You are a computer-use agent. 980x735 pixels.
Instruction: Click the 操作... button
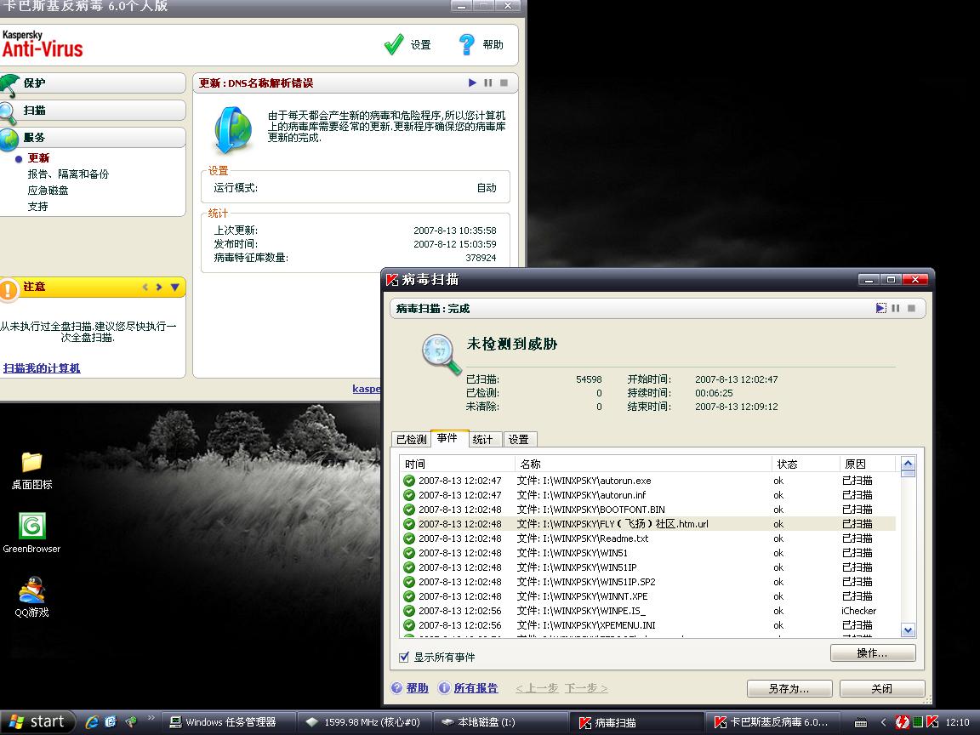(873, 653)
